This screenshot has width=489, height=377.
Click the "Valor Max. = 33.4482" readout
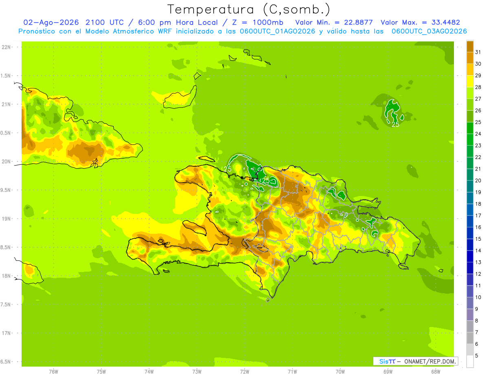(420, 22)
